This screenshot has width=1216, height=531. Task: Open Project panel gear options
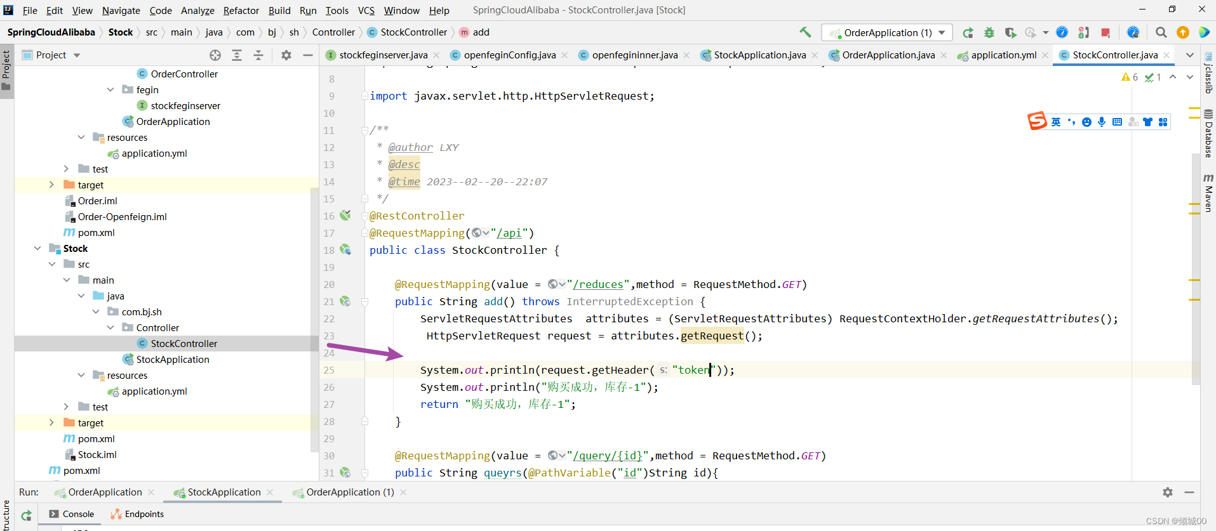pyautogui.click(x=286, y=55)
